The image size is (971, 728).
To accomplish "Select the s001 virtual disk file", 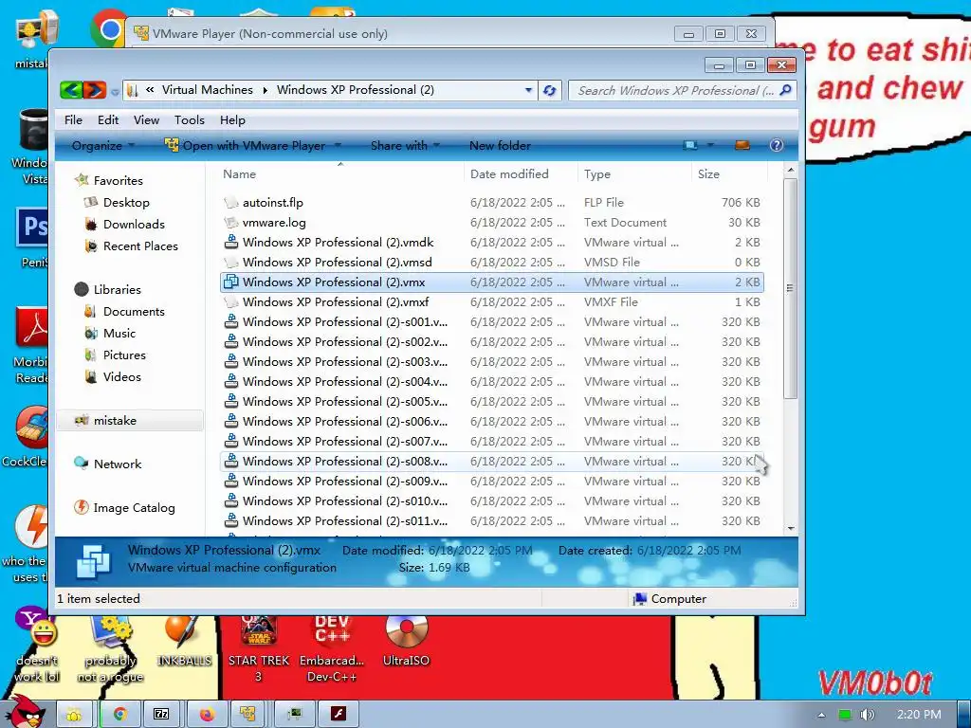I will coord(492,322).
